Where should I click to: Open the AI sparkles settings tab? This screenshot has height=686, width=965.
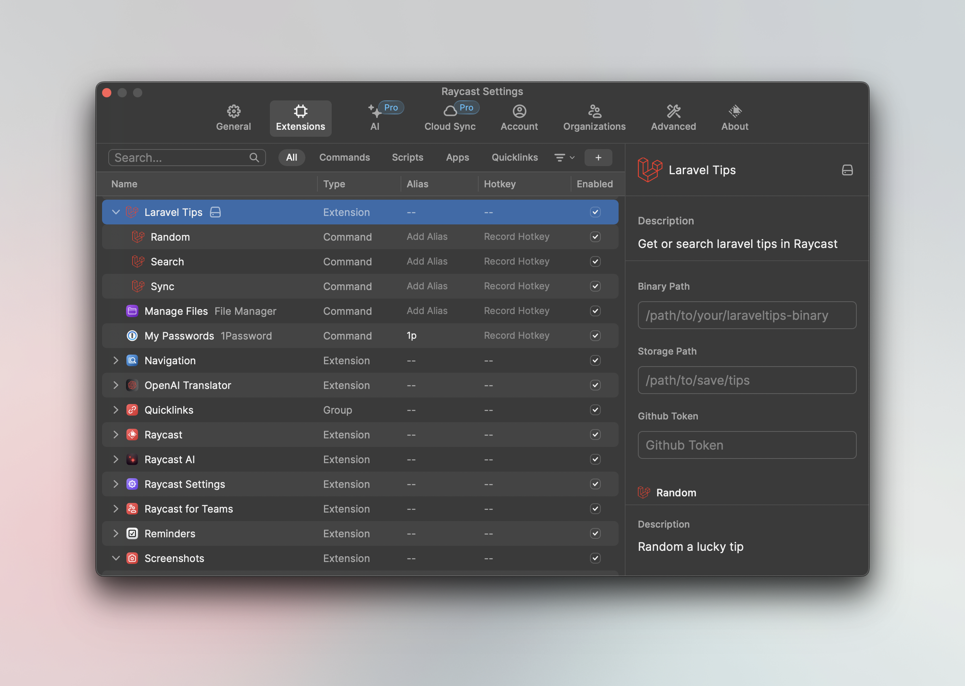pos(375,111)
